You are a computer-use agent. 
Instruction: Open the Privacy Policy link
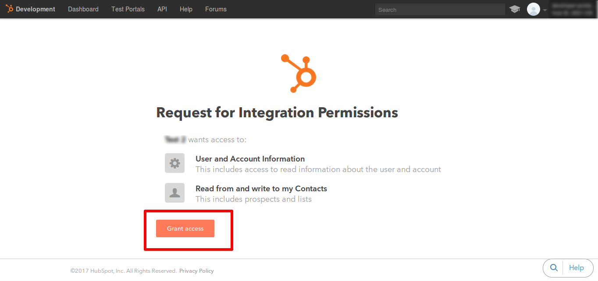click(196, 271)
